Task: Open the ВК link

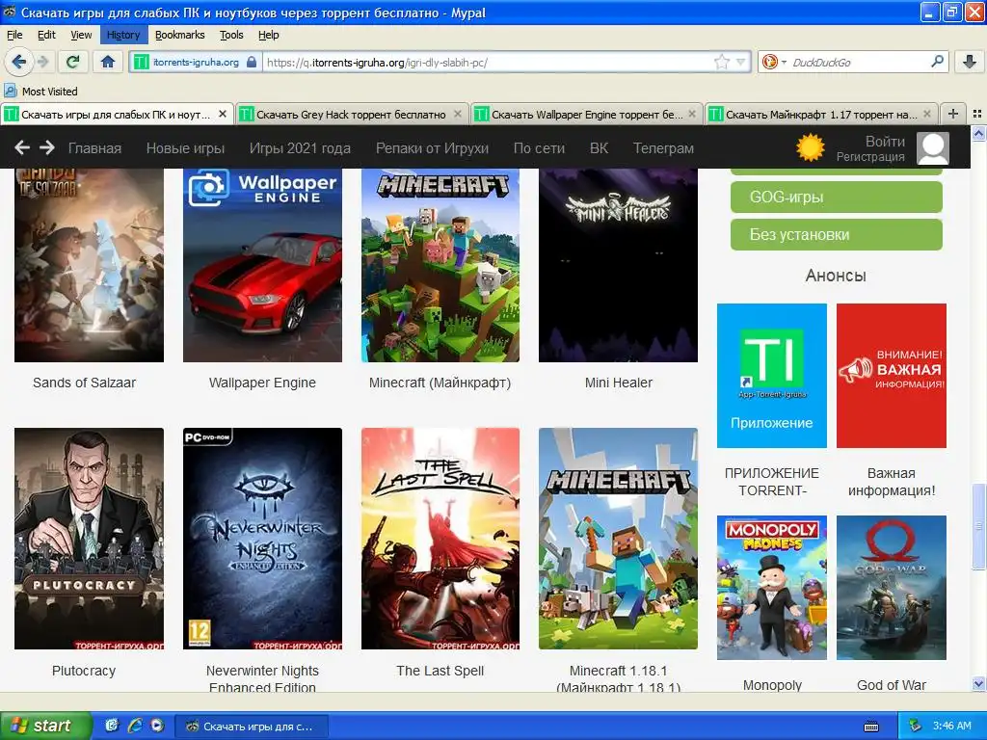Action: pyautogui.click(x=599, y=148)
